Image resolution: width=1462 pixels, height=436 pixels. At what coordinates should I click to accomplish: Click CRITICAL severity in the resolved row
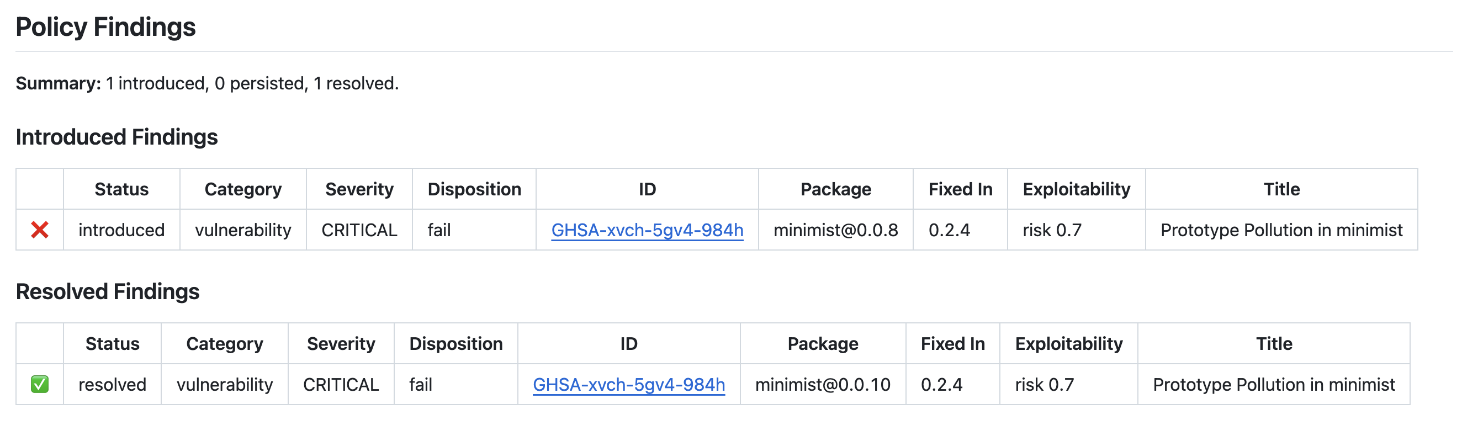(341, 385)
